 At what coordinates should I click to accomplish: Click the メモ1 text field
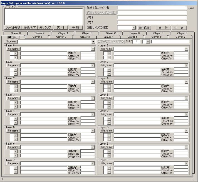[152, 18]
